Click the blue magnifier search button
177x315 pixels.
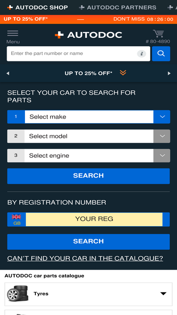(x=161, y=54)
